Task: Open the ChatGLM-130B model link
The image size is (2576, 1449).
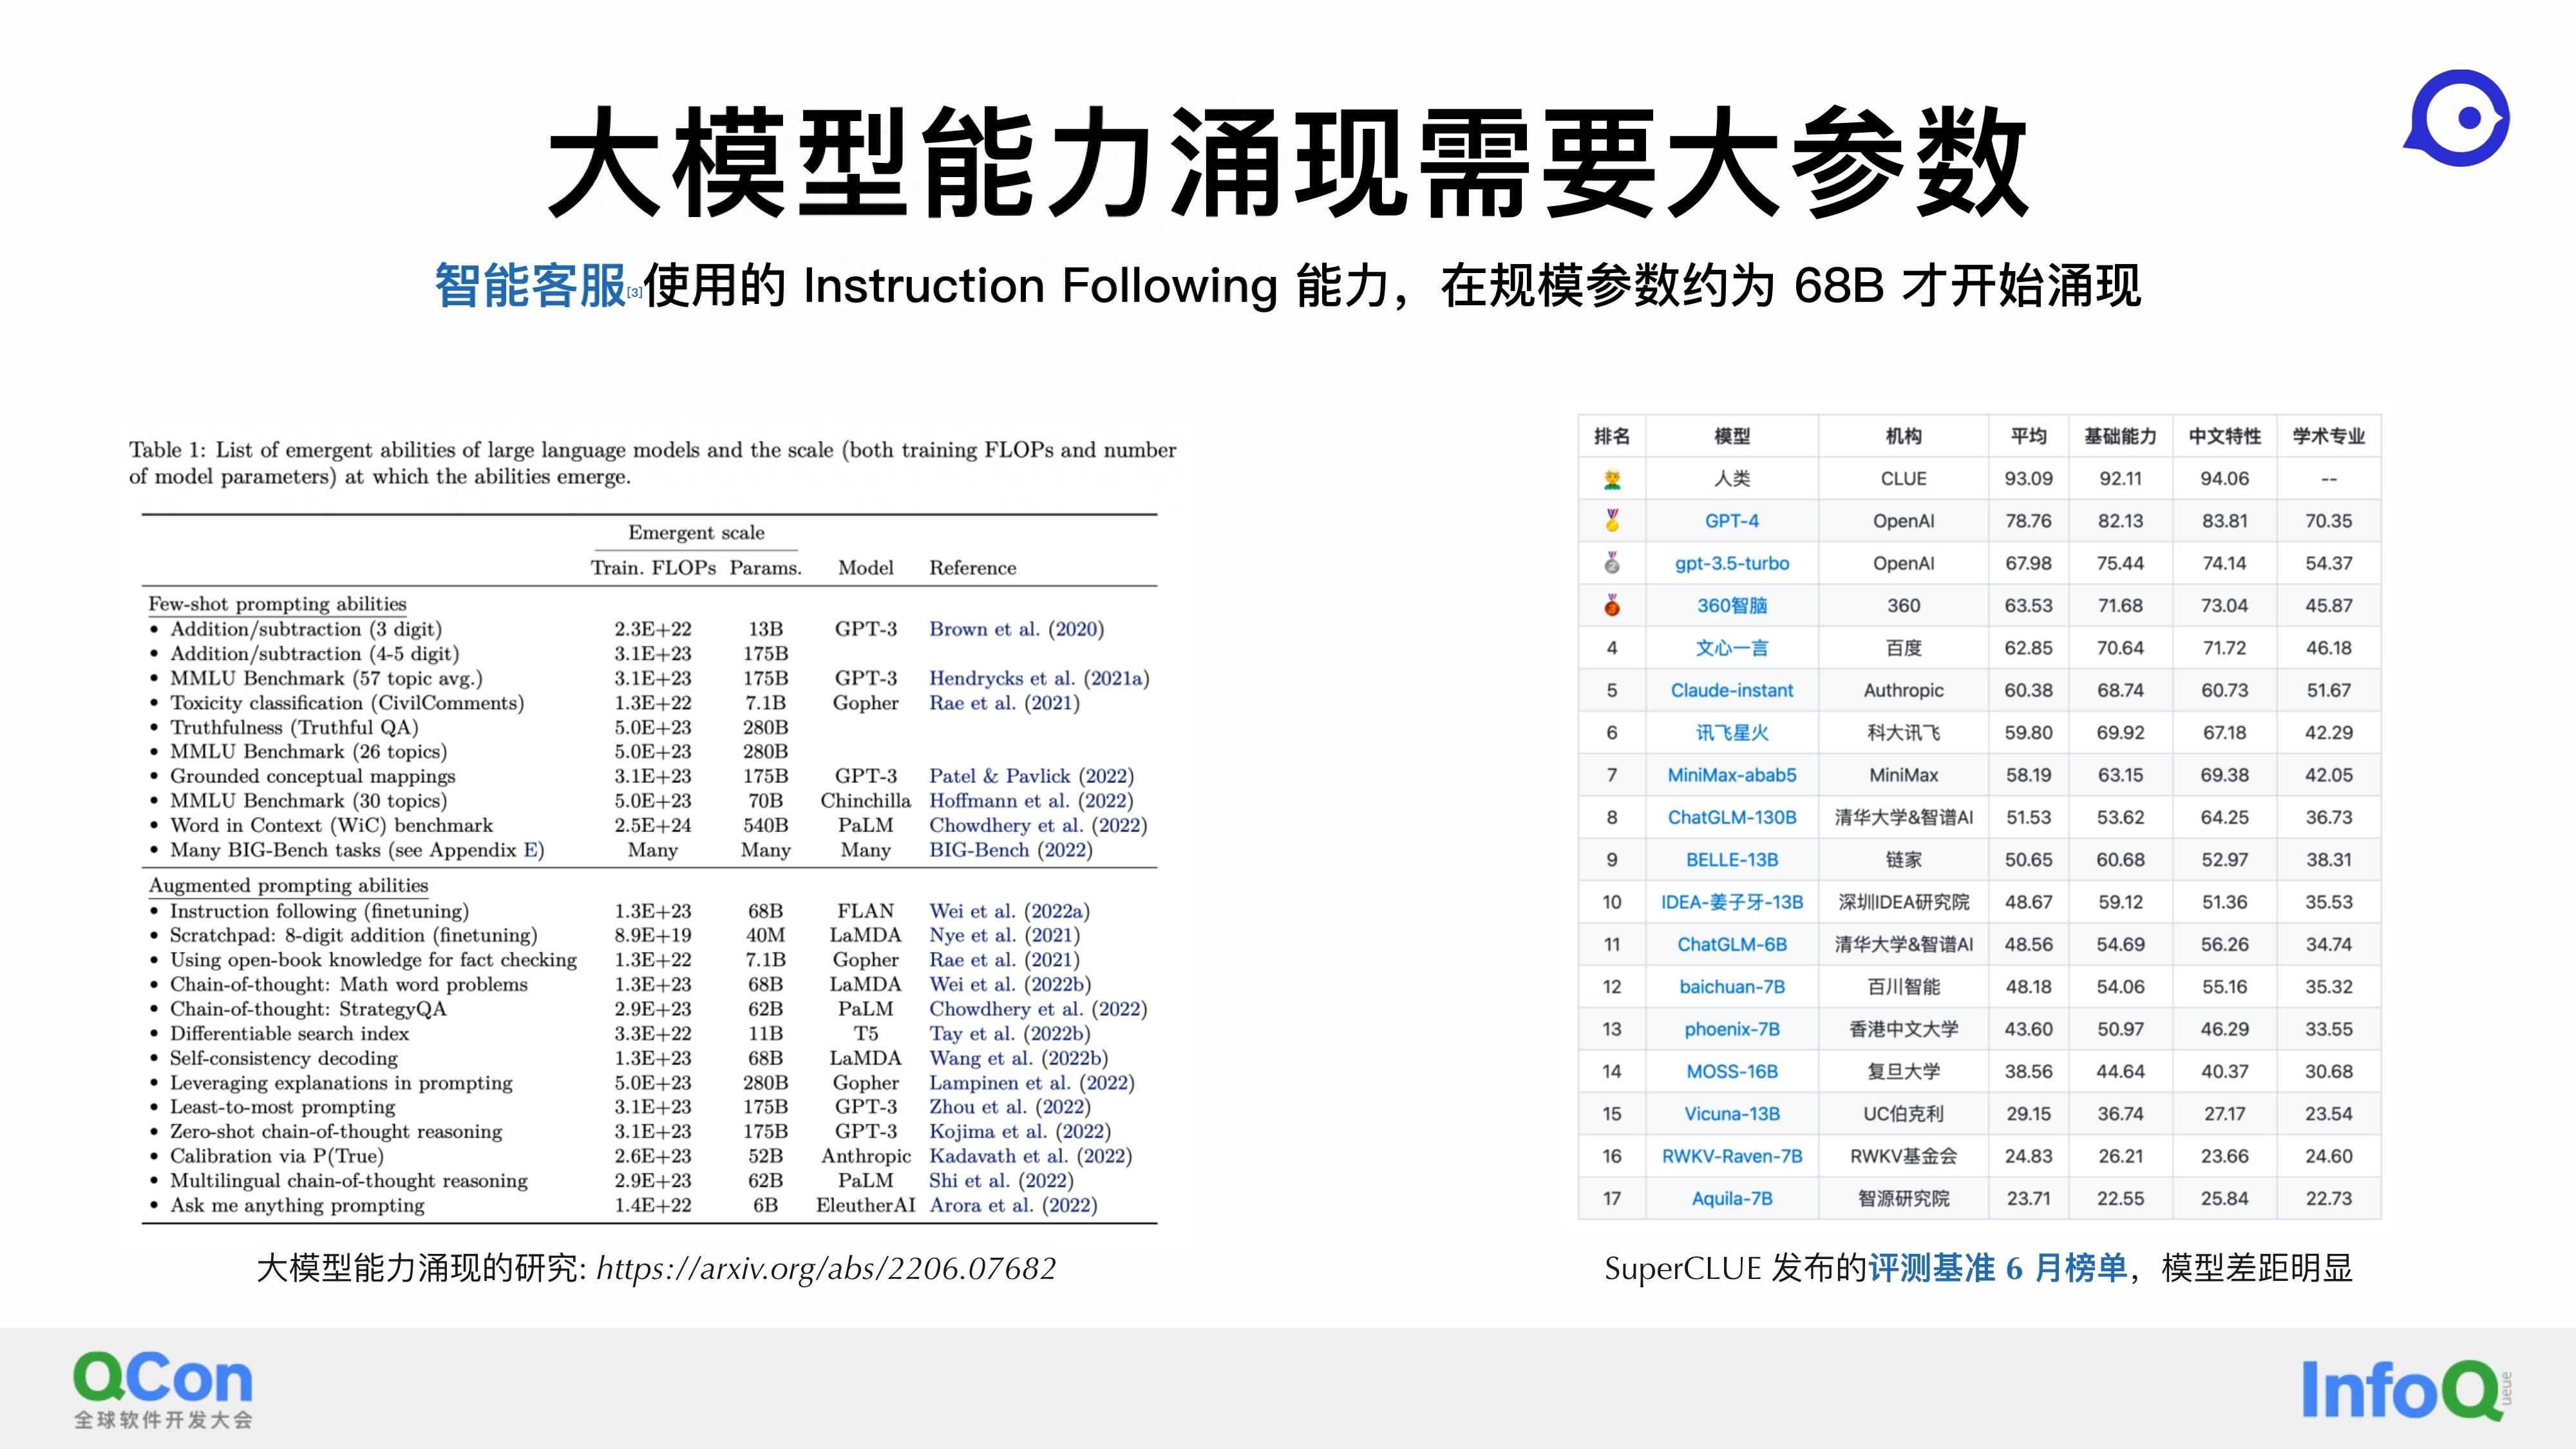Action: [1732, 817]
